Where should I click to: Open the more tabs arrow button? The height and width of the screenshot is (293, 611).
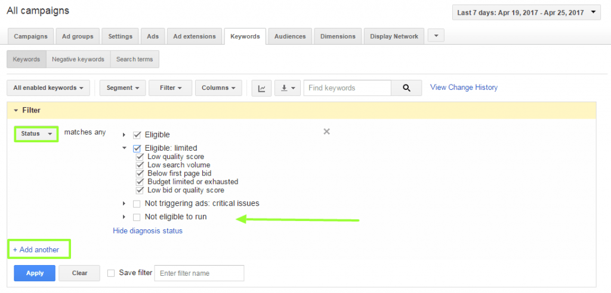point(436,36)
